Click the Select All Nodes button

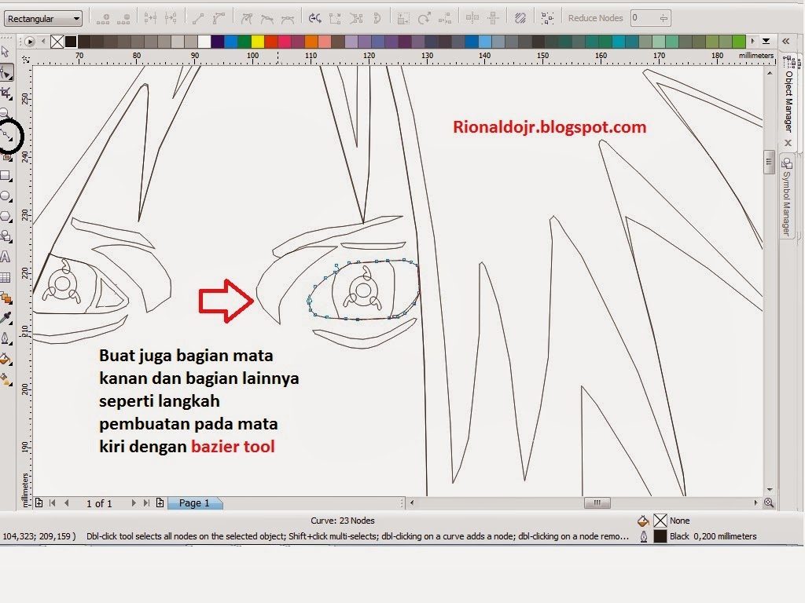(547, 19)
